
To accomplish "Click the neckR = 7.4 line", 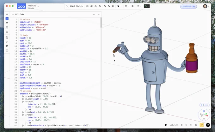I will [26, 59].
